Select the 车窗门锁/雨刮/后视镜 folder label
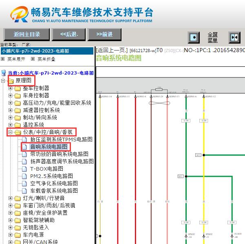This screenshot has height=244, width=245. click(x=49, y=206)
